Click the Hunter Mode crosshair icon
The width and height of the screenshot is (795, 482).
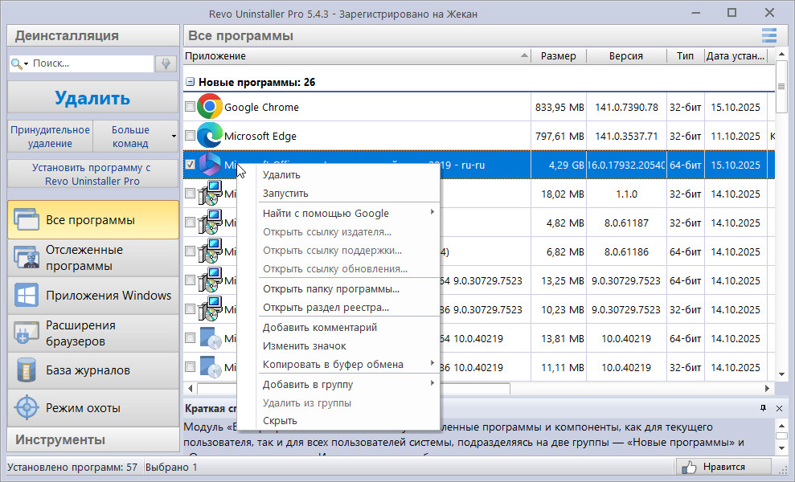tap(27, 408)
